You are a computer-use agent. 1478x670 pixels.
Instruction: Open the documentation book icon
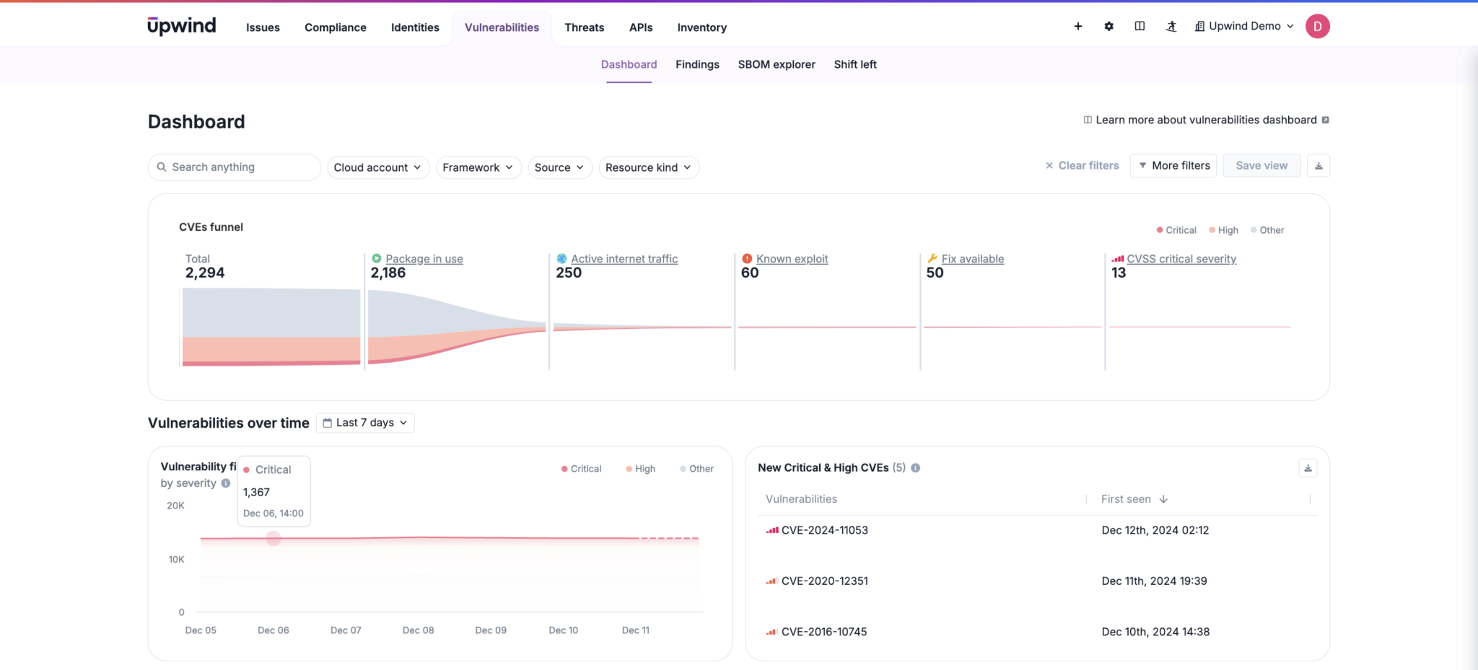click(x=1140, y=26)
